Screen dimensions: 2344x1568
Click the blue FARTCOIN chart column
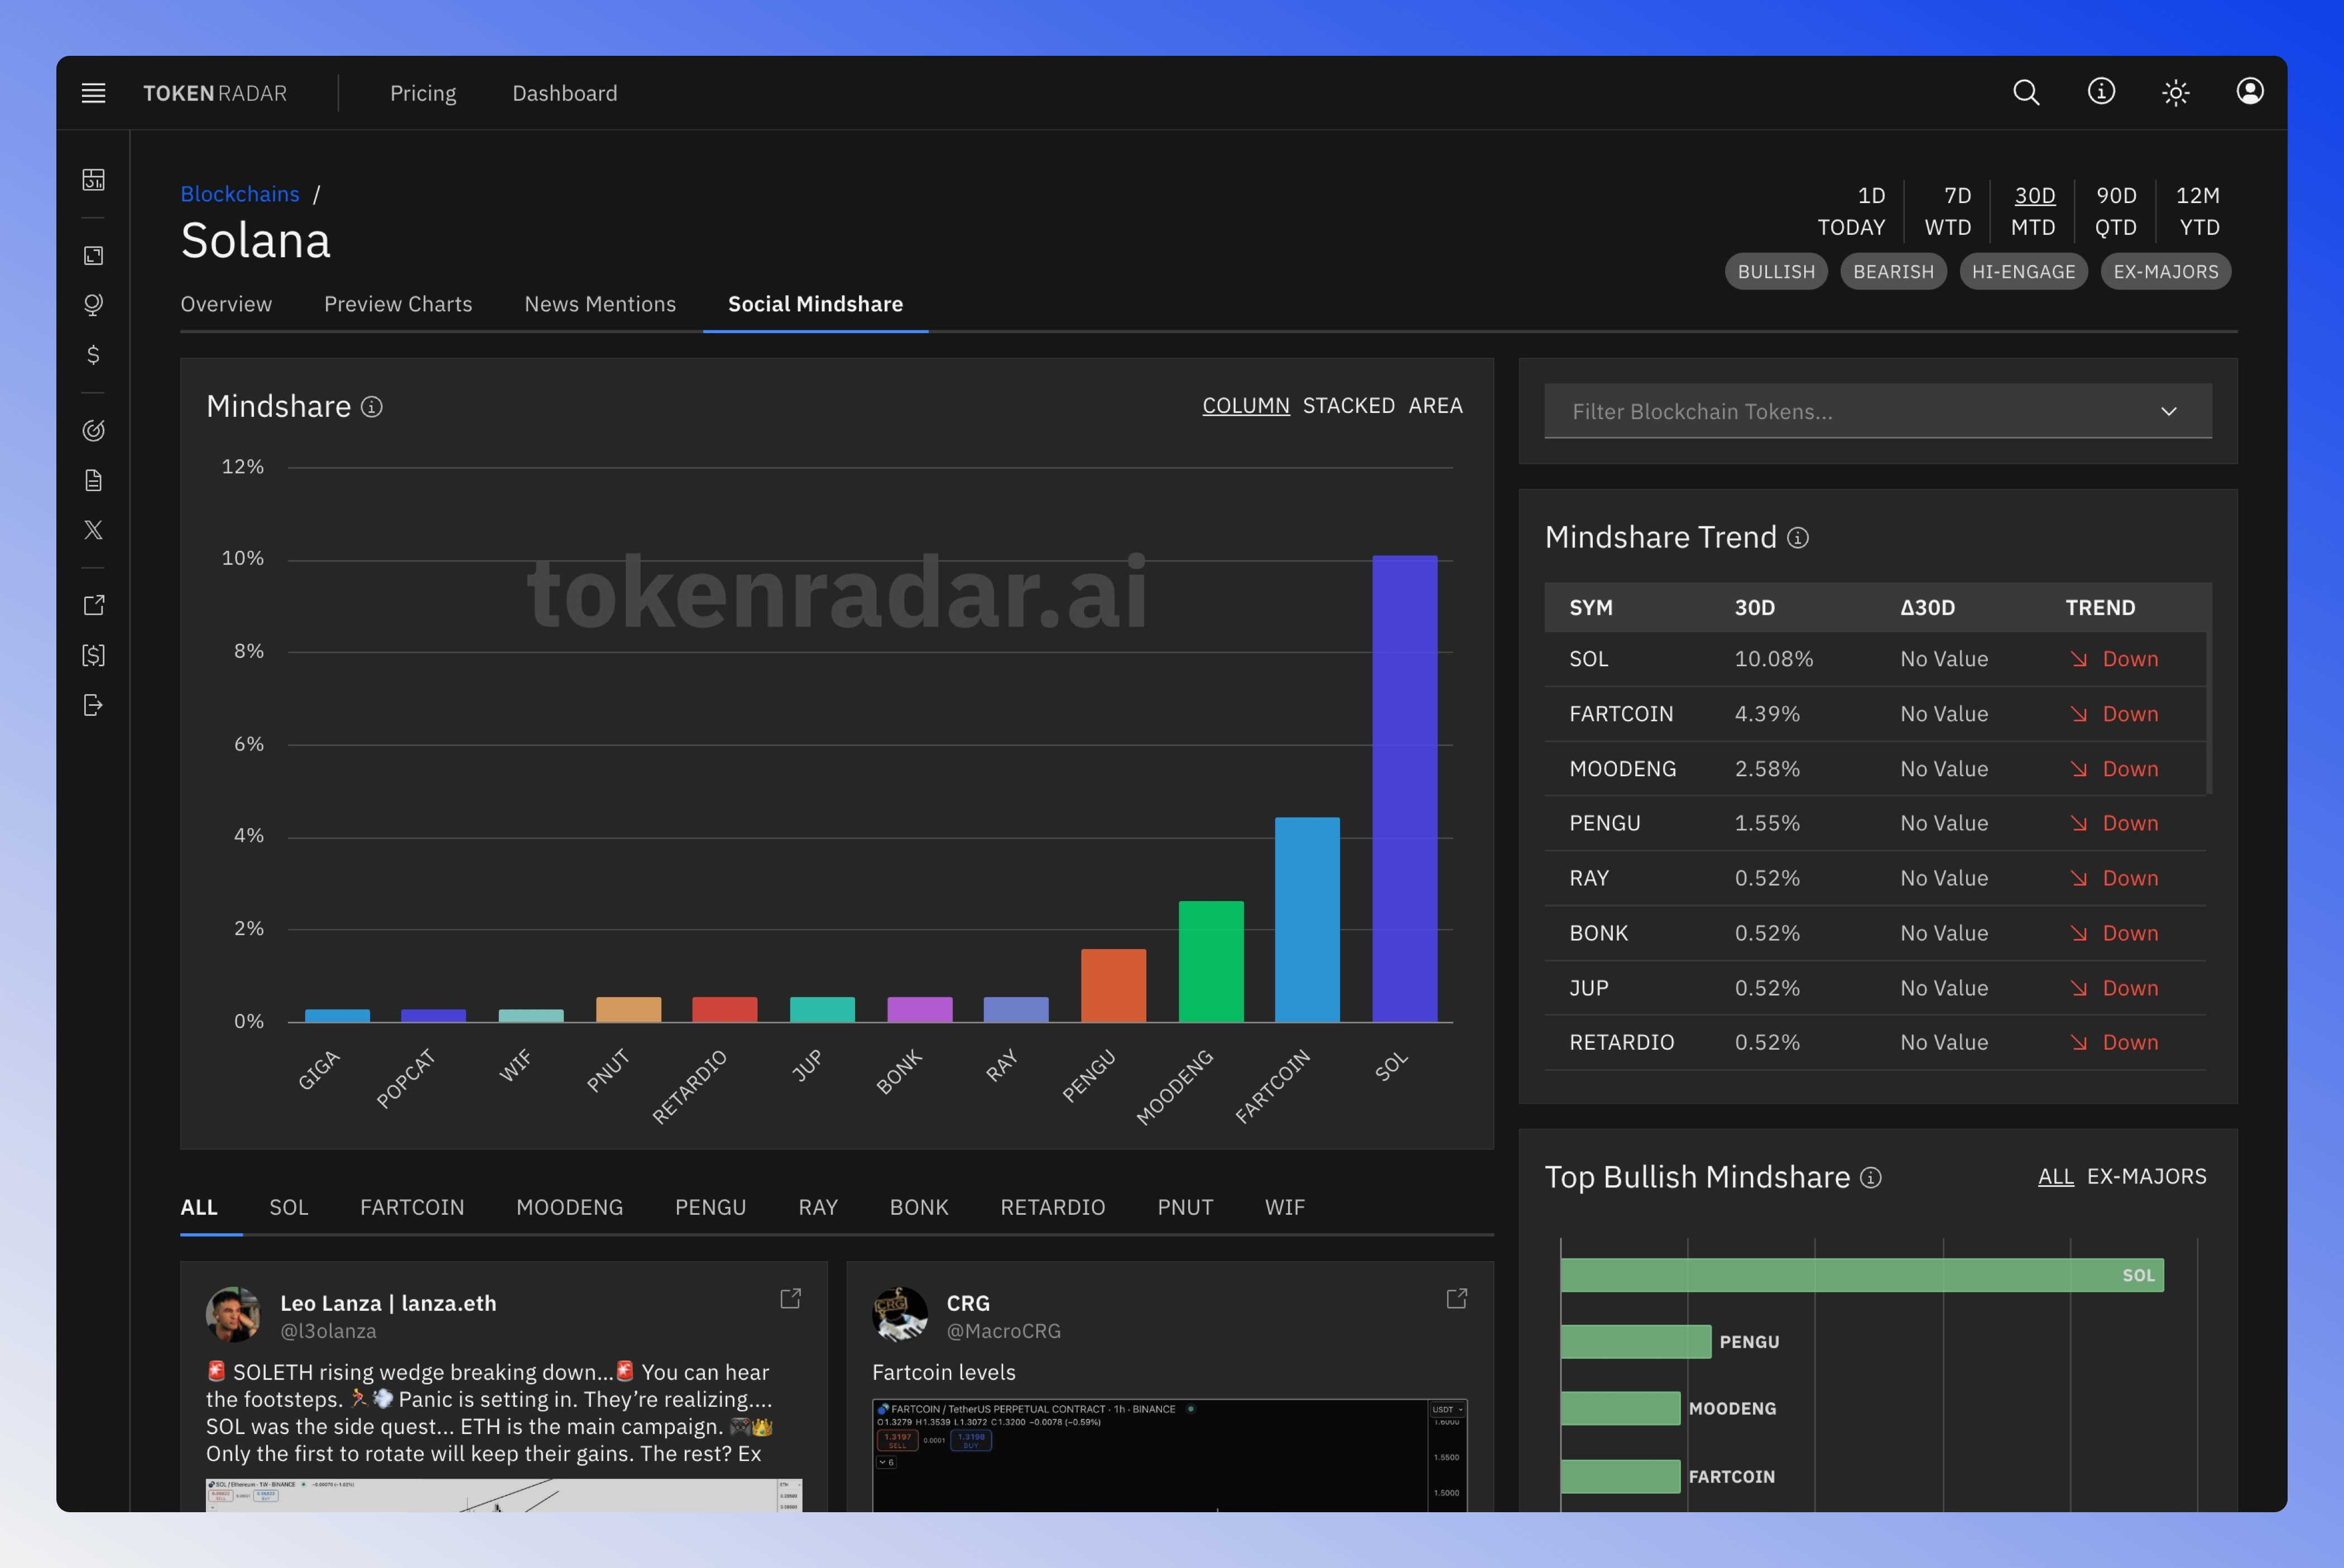pos(1307,920)
